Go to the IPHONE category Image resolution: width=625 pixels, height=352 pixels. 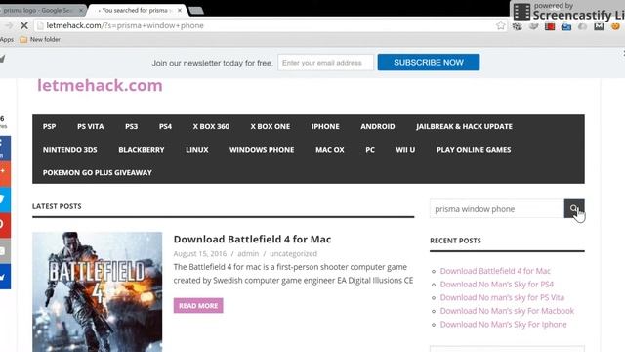[325, 126]
